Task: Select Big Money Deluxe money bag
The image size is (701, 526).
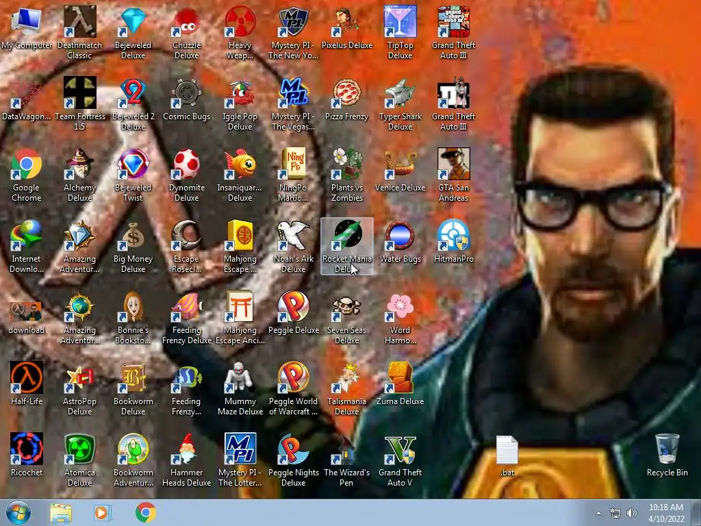Action: tap(133, 235)
